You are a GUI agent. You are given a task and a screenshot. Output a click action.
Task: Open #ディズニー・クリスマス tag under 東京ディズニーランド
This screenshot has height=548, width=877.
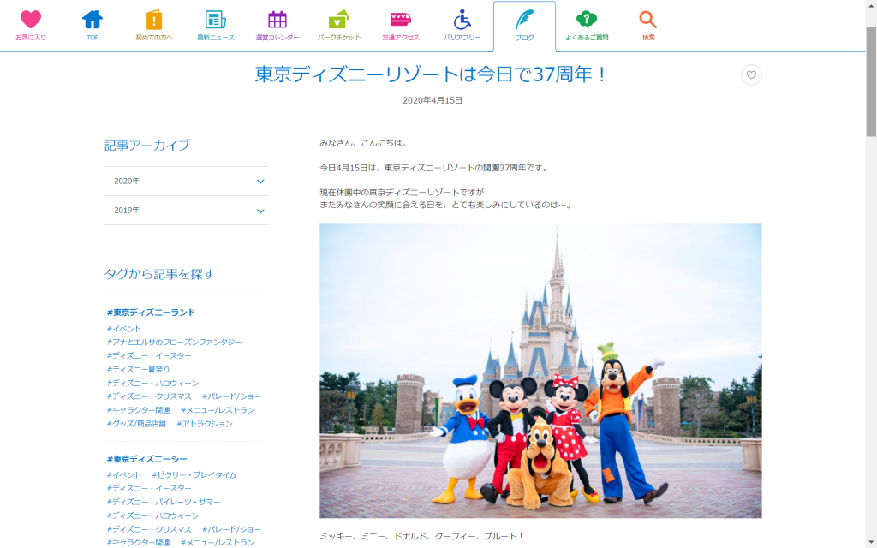pyautogui.click(x=149, y=396)
